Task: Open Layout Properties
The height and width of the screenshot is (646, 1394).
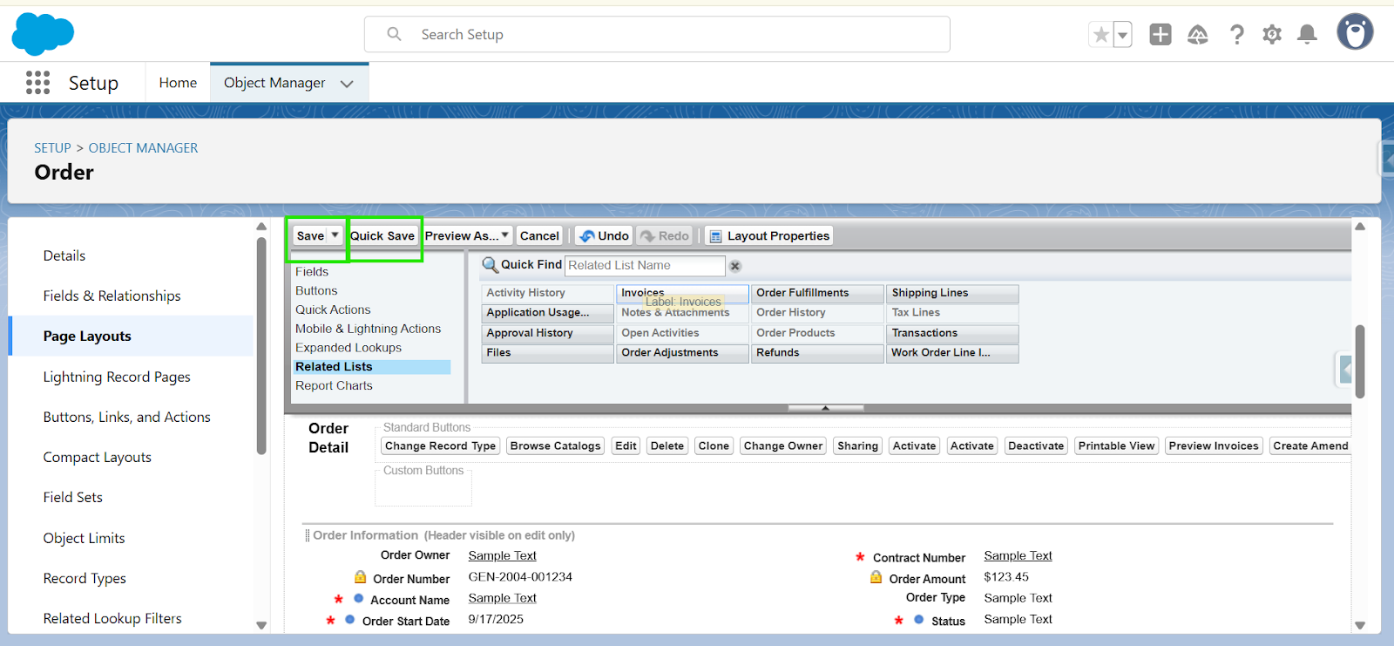Action: point(769,236)
